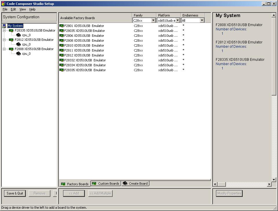This screenshot has height=211, width=278.
Task: Click the Available Factory Boards column header
Action: [95, 18]
